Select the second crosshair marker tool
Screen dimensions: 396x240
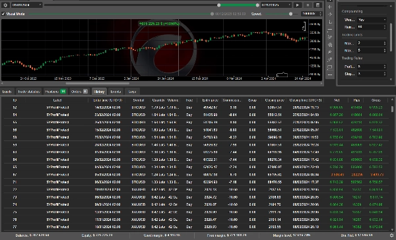point(330,15)
